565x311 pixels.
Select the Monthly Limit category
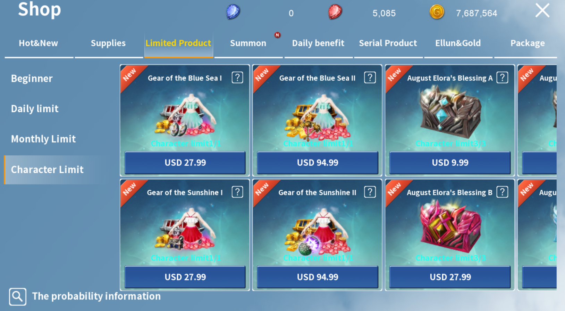(43, 139)
